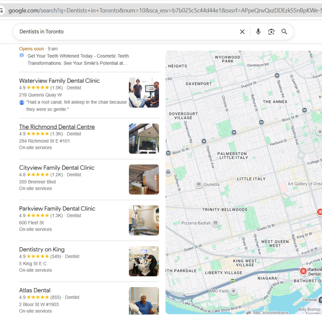Image resolution: width=322 pixels, height=322 pixels.
Task: Click the Billy Bishop Toronto map label
Action: [310, 311]
